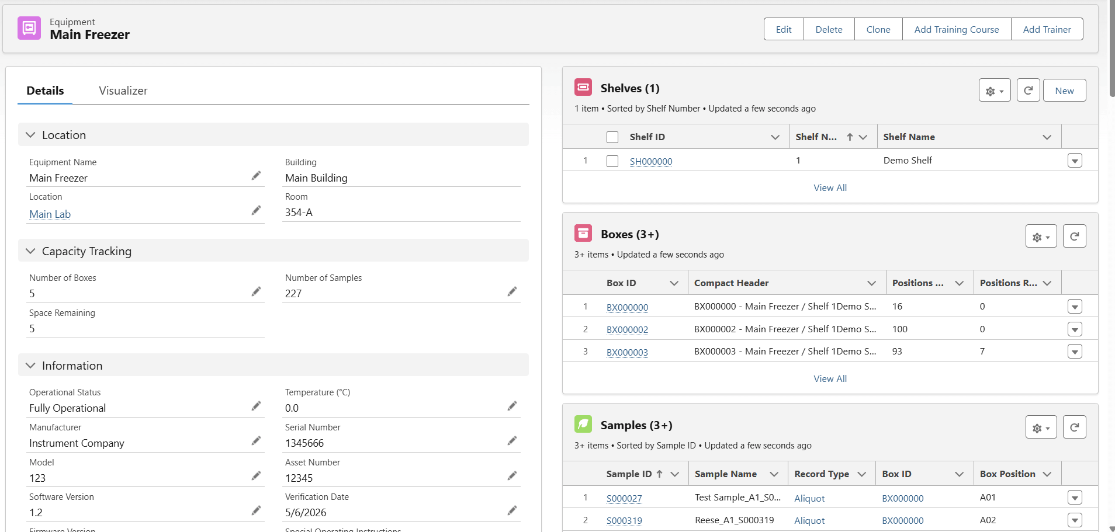
Task: Edit Verification Date pencil icon
Action: point(512,510)
